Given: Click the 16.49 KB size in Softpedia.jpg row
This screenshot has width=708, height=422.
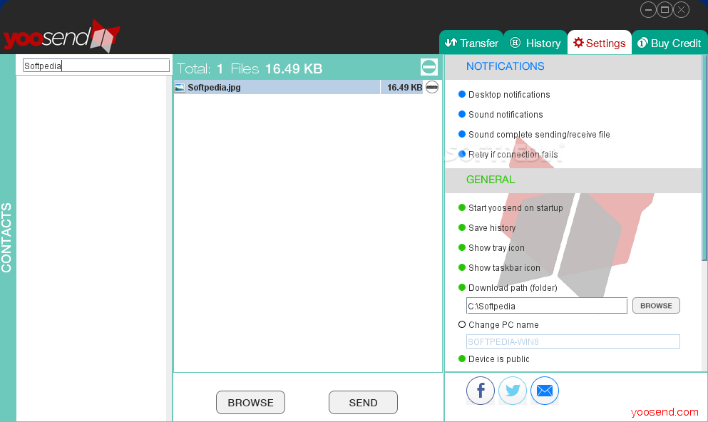Looking at the screenshot, I should [x=404, y=87].
